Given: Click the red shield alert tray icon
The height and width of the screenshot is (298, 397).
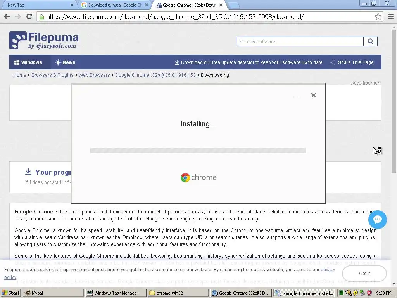Looking at the screenshot, I should 369,293.
